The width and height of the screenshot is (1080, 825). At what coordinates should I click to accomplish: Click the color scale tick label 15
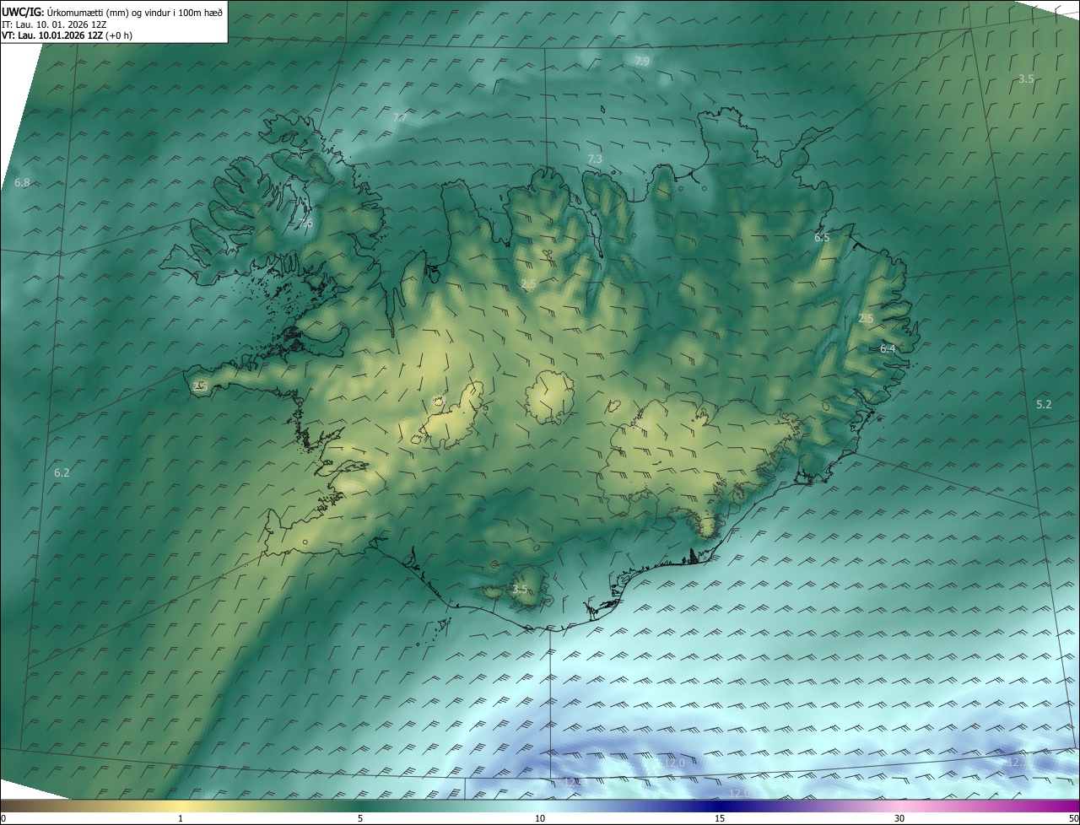(x=720, y=819)
